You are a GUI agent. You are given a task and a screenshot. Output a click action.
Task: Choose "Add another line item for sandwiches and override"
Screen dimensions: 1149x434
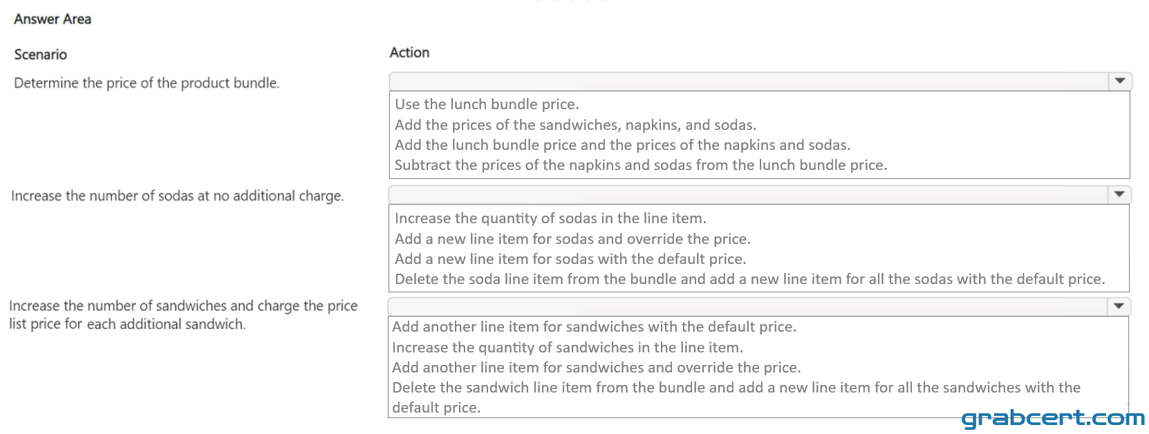596,368
